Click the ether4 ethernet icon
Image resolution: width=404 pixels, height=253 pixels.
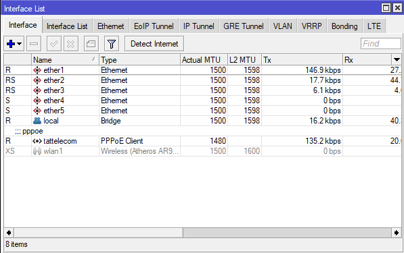(37, 101)
